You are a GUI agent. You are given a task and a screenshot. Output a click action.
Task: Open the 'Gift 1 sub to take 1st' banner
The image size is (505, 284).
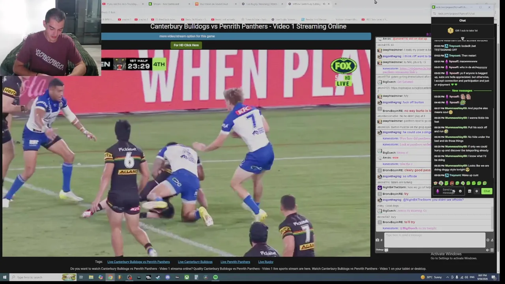[x=462, y=30]
